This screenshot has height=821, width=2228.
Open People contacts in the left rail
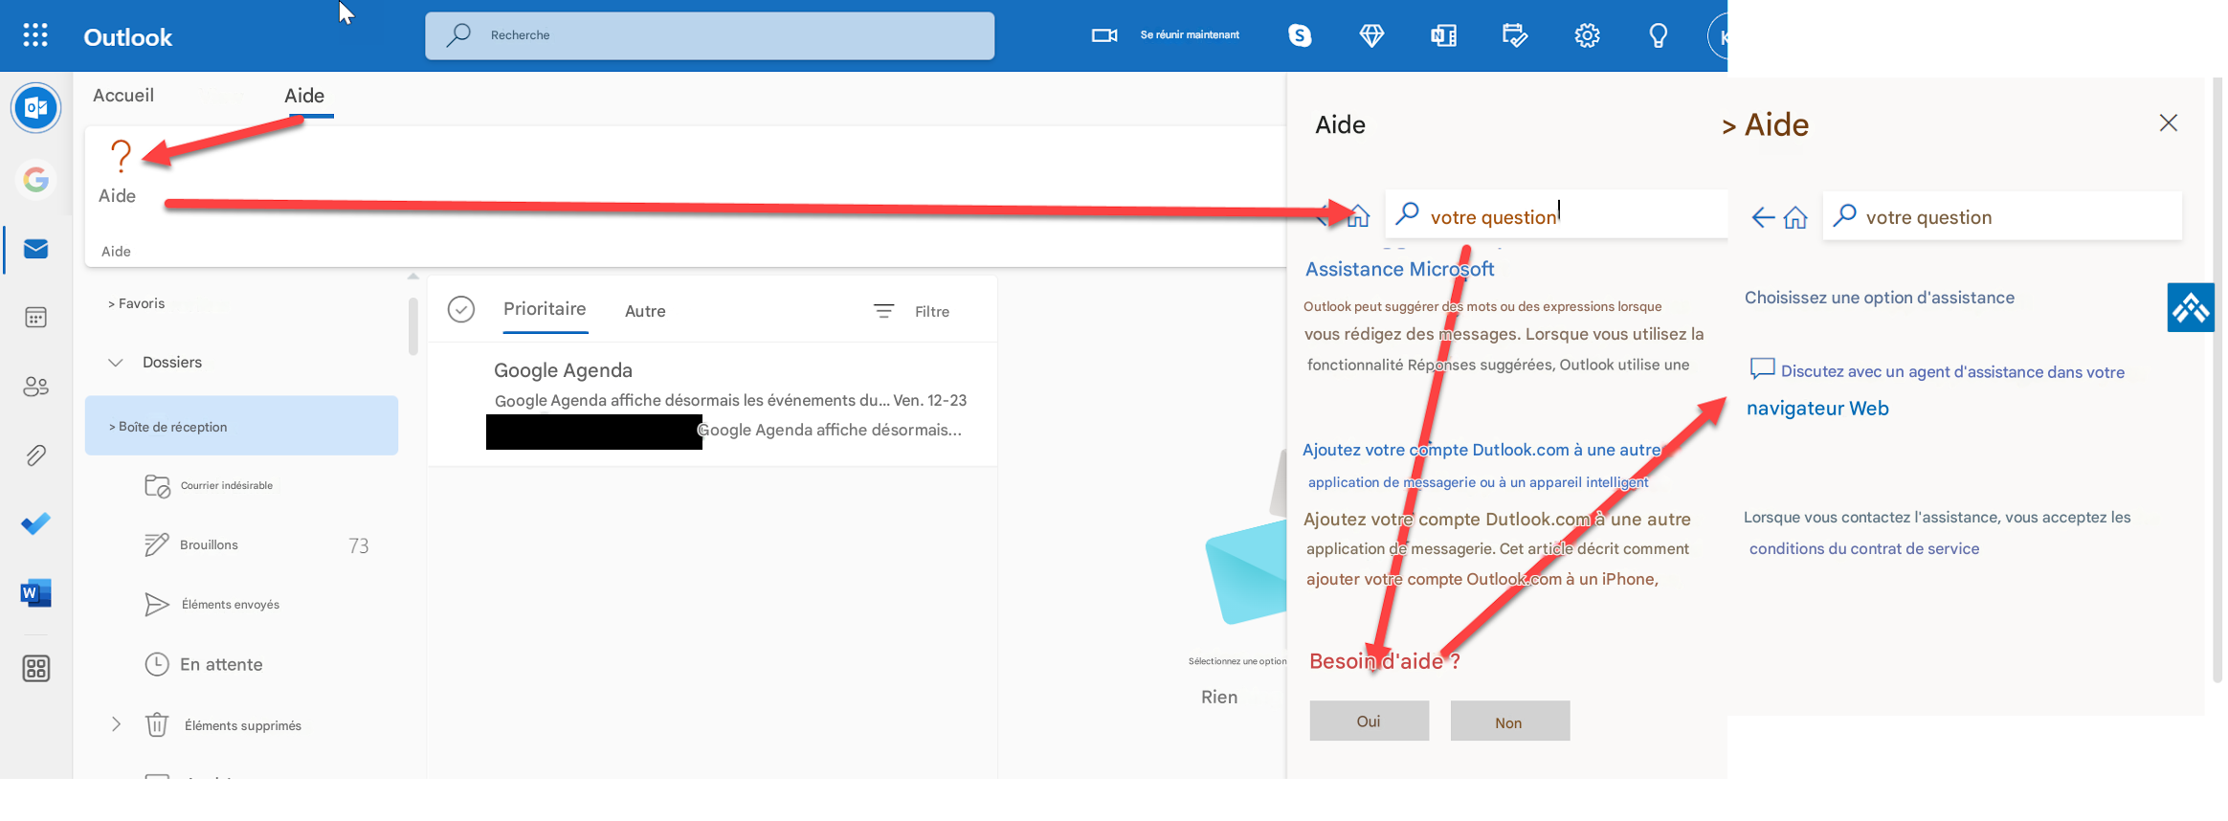36,387
